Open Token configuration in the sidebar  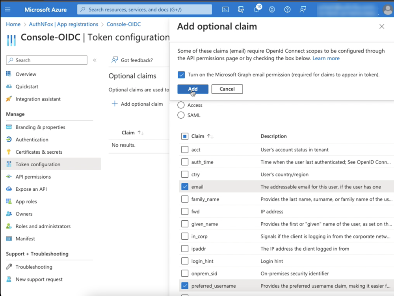[x=51, y=164]
